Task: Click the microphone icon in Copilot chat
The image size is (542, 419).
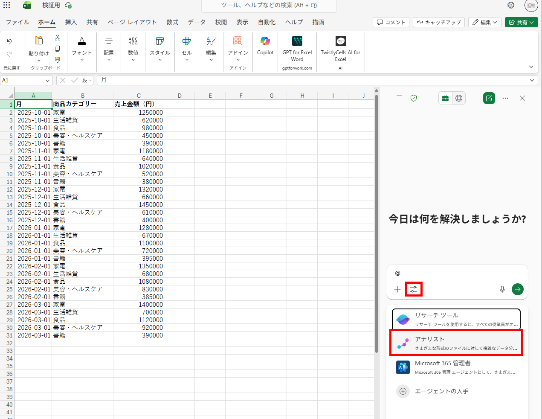Action: click(x=502, y=289)
